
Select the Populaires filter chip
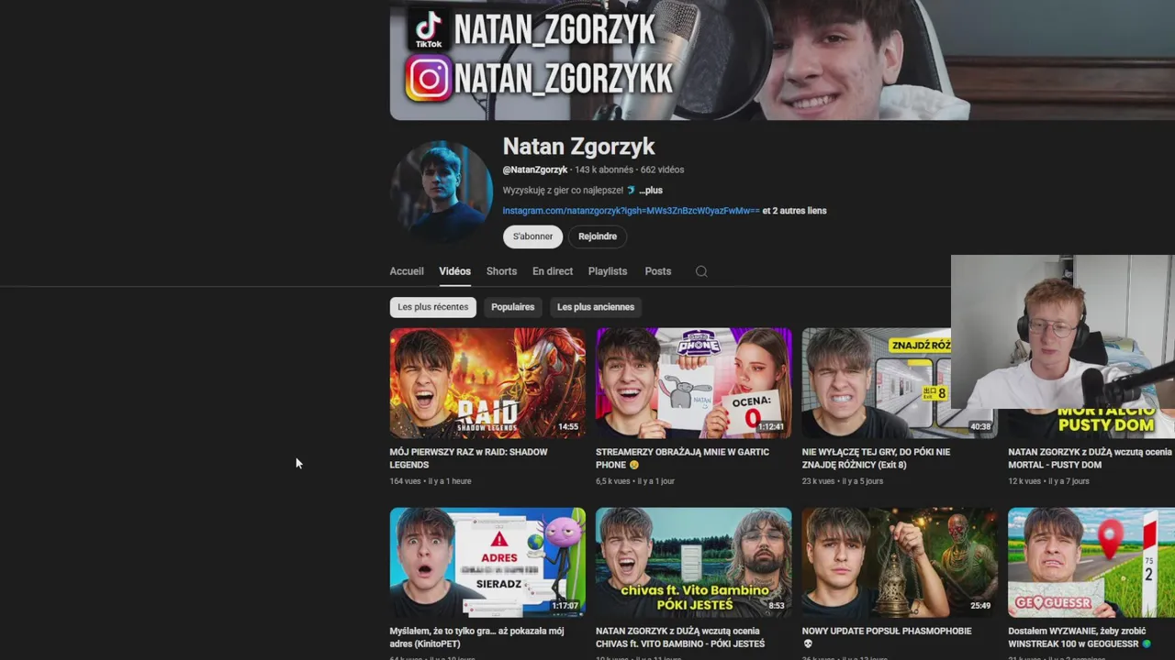(512, 307)
